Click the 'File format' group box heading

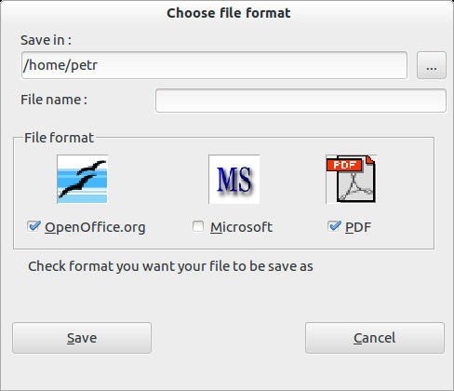point(59,138)
